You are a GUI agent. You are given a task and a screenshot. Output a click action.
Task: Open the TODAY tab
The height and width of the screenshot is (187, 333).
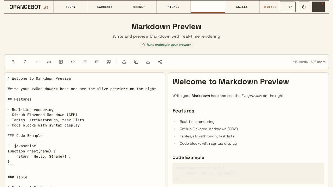[x=71, y=7]
